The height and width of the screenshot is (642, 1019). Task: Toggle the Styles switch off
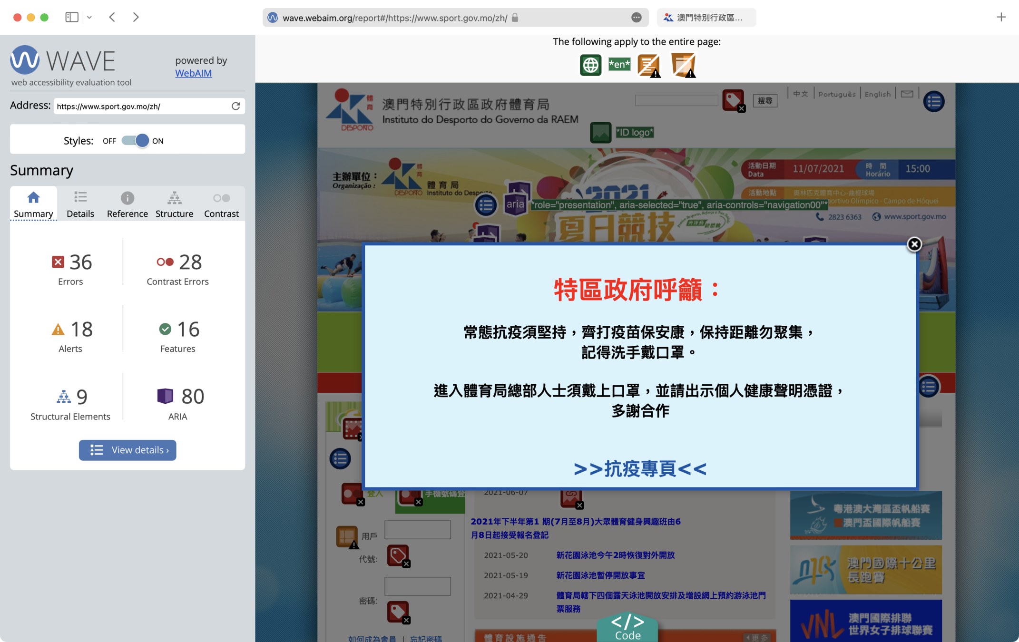tap(135, 141)
